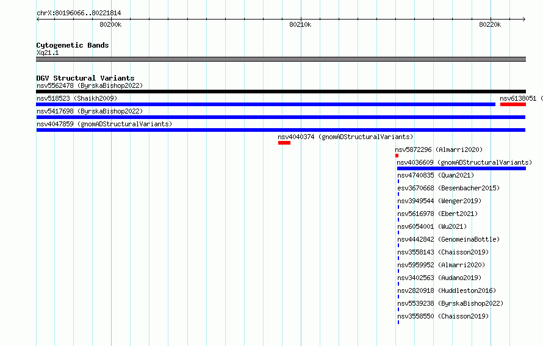The height and width of the screenshot is (346, 543).
Task: Select the nsv518523 (Shaikh2009) blue bar
Action: point(265,104)
